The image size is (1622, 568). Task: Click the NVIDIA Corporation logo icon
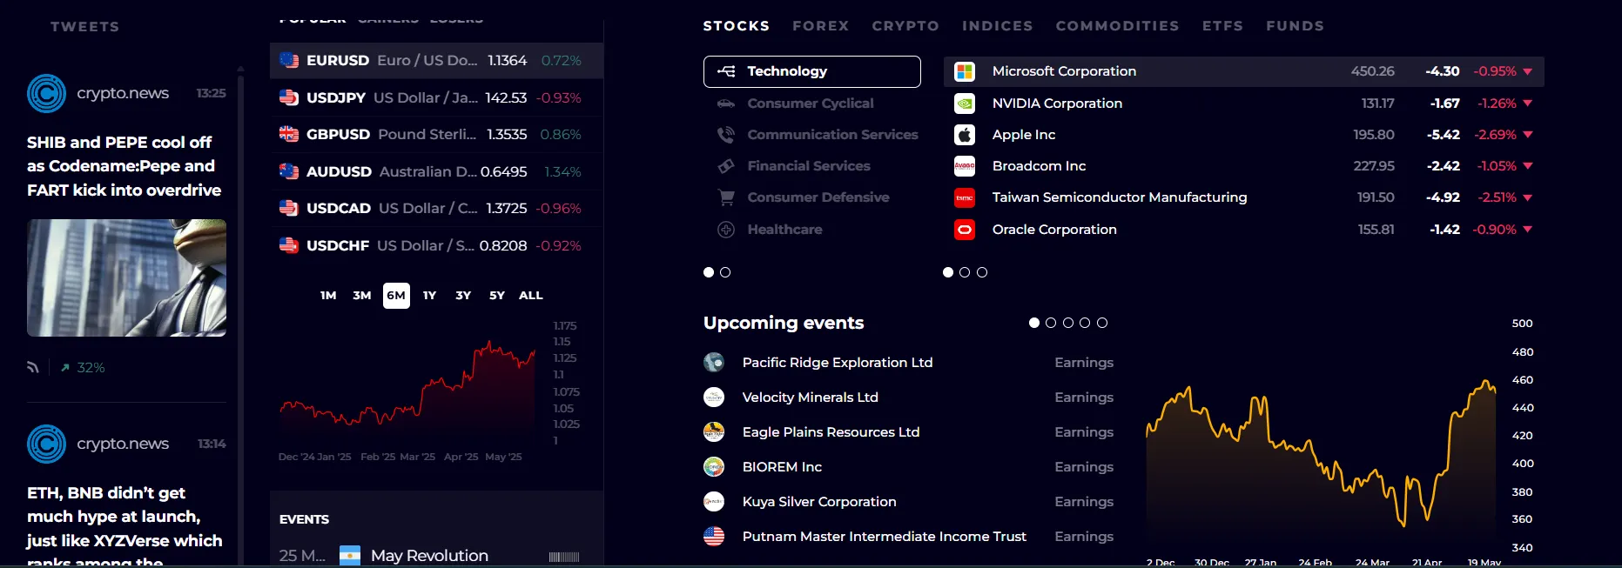point(965,104)
